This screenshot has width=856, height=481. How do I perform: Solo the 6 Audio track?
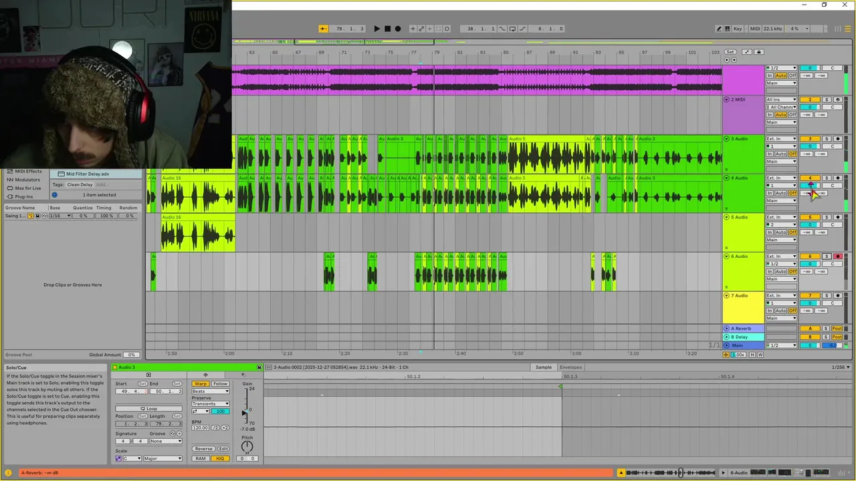pos(827,257)
